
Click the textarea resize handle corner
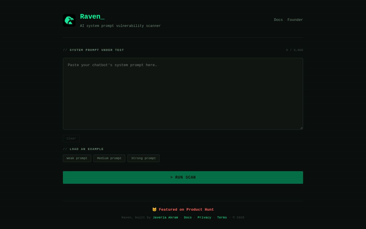[x=301, y=128]
